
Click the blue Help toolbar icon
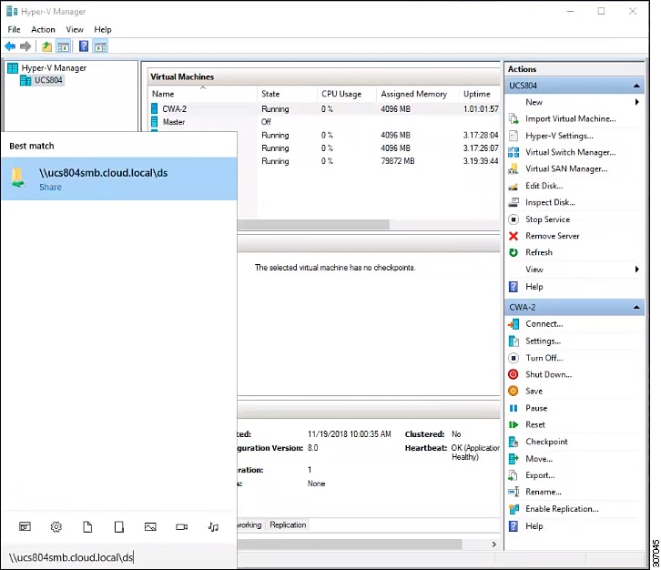point(84,46)
